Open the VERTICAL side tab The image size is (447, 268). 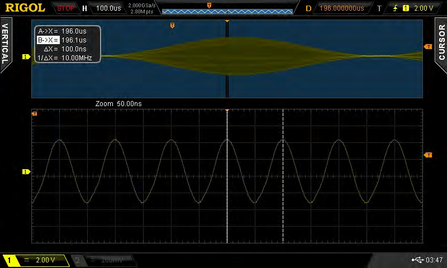pos(6,44)
